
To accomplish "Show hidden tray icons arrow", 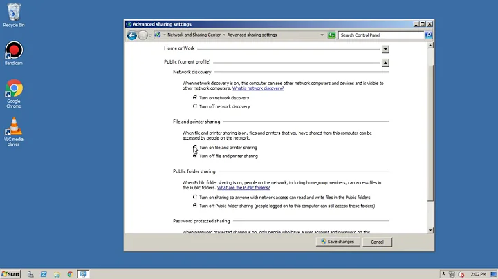I will (x=443, y=274).
